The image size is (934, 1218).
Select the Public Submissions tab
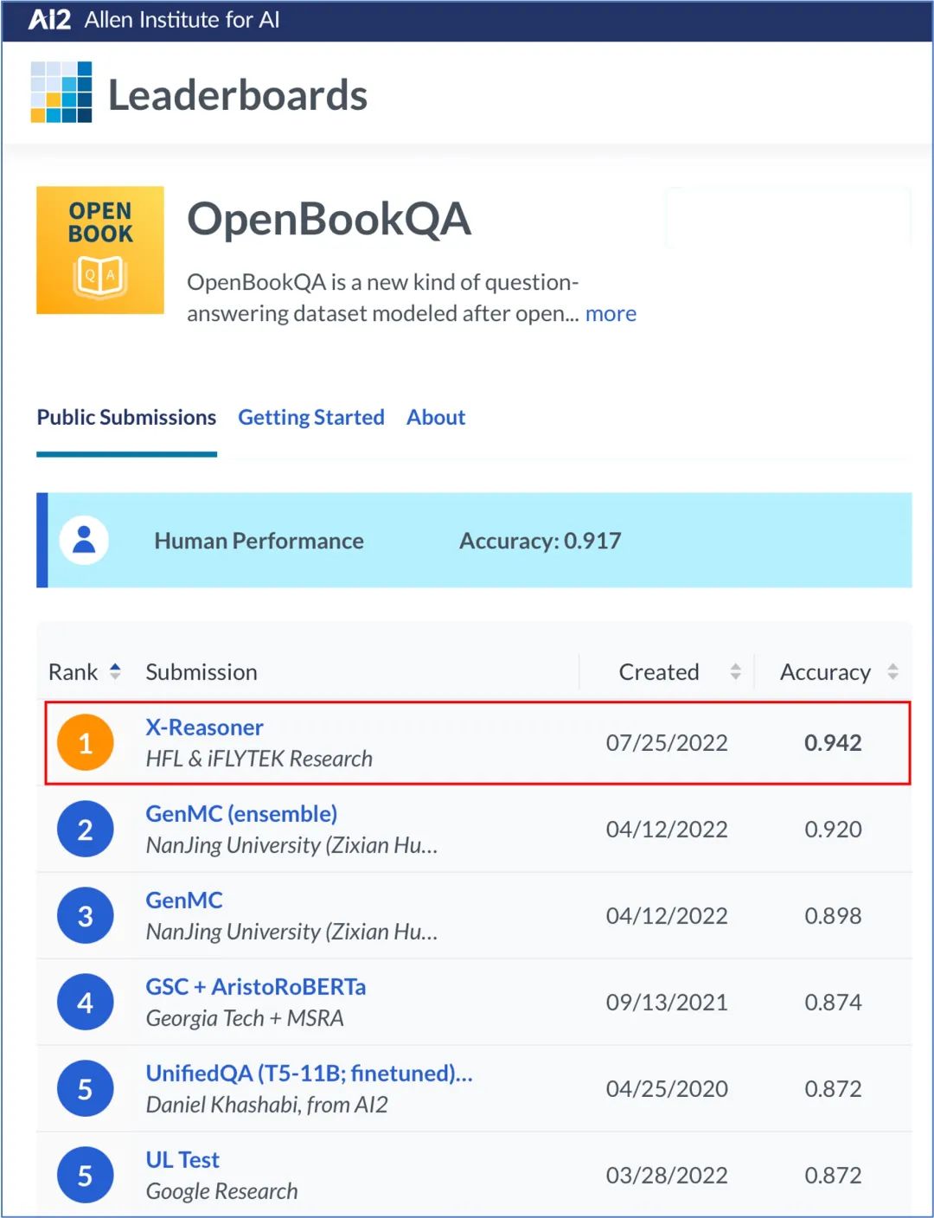point(126,418)
